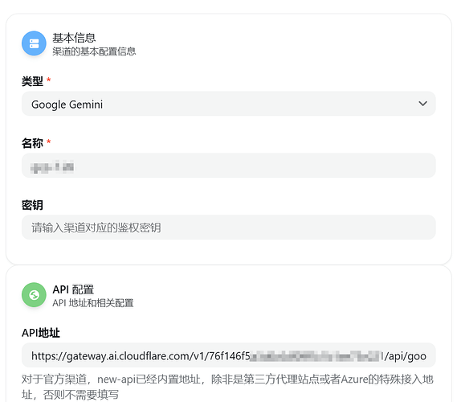Click the API地址 URL input field
Screen dimensions: 457x402
click(228, 355)
